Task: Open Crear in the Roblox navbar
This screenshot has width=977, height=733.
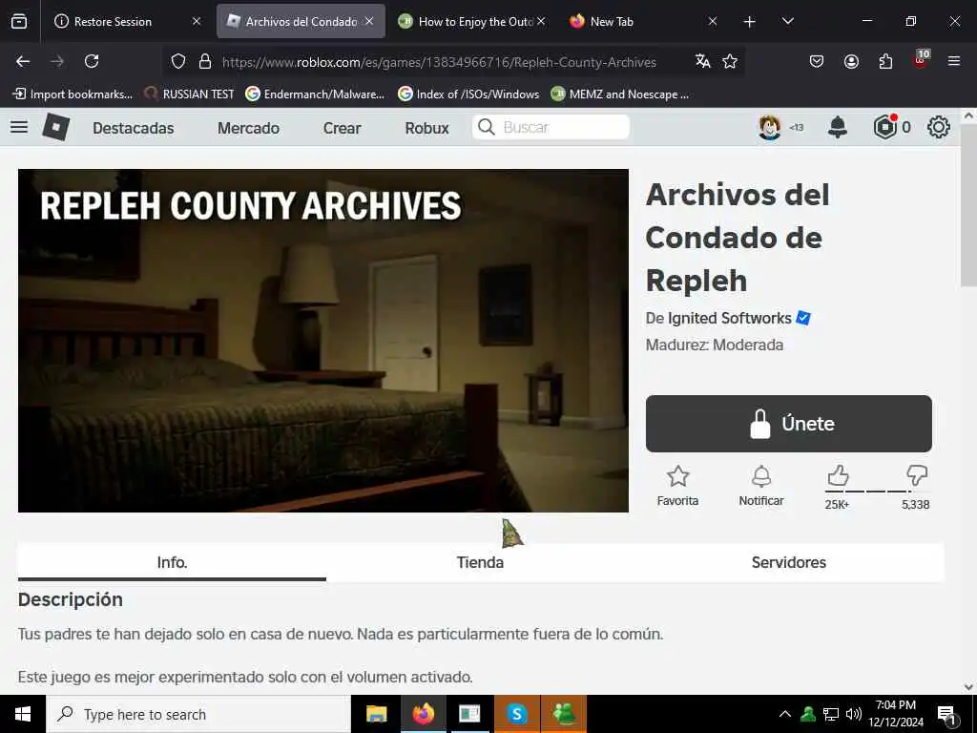Action: tap(343, 128)
